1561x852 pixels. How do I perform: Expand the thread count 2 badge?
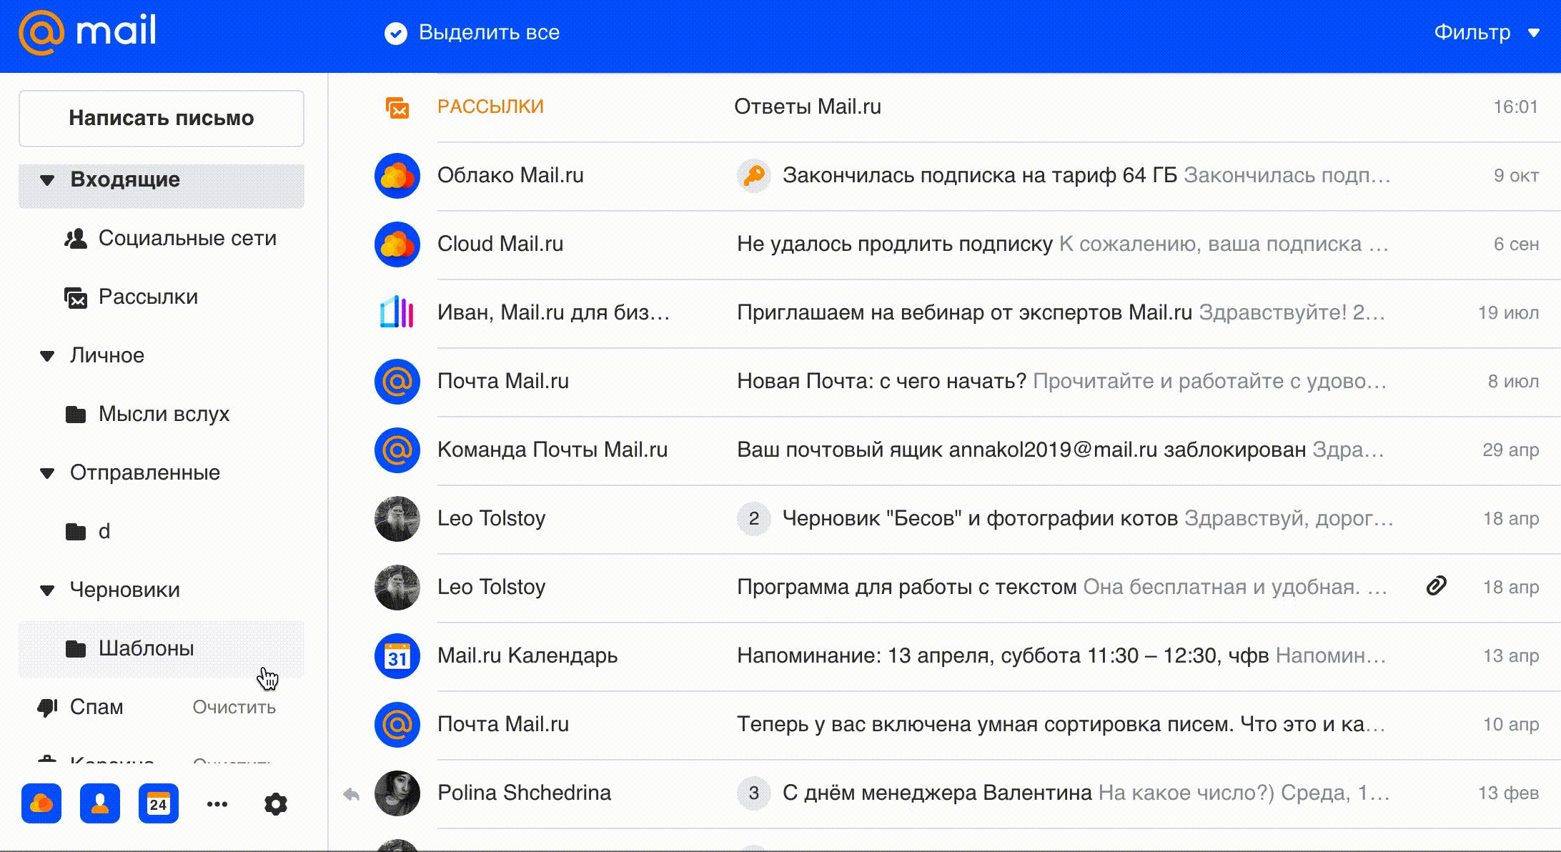coord(753,518)
